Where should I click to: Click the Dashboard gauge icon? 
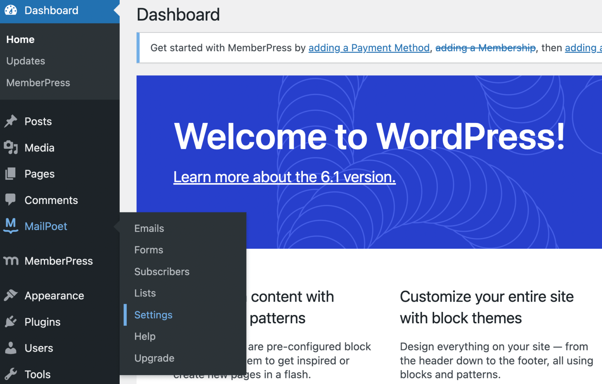coord(11,10)
